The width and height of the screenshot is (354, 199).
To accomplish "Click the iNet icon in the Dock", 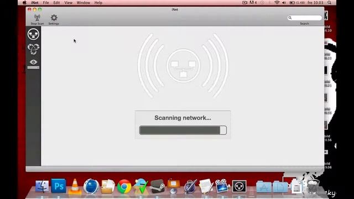I will [x=239, y=187].
